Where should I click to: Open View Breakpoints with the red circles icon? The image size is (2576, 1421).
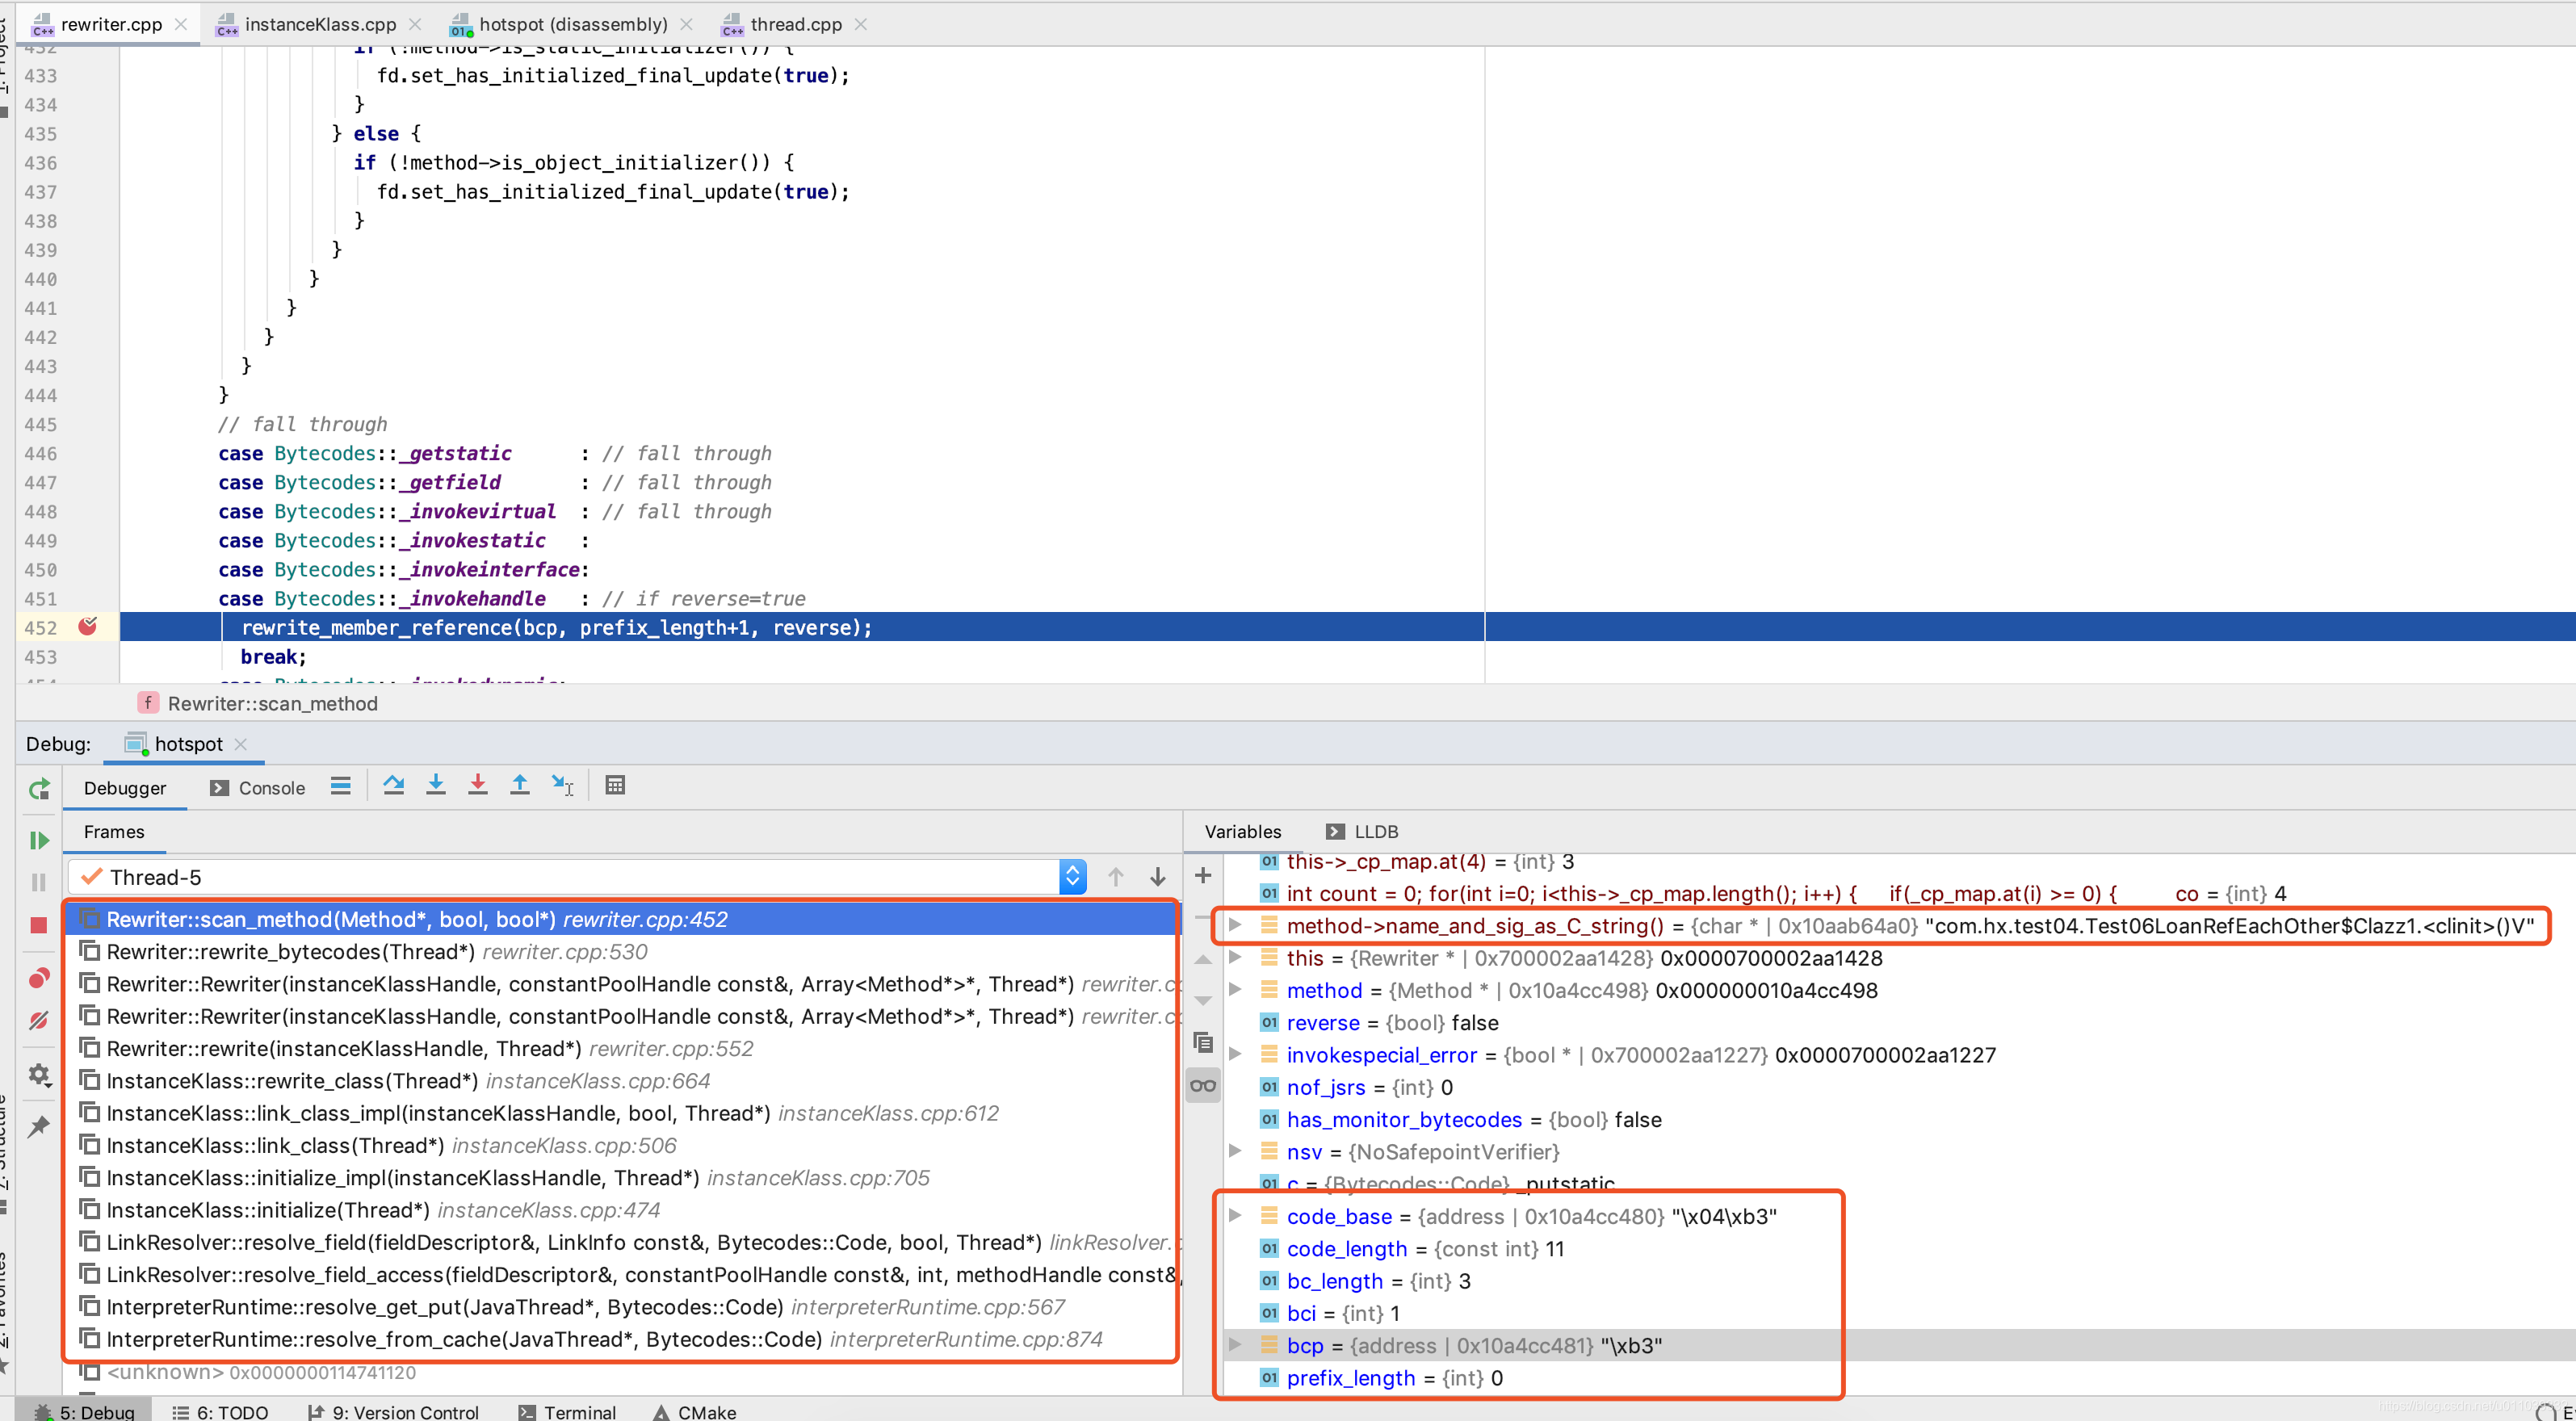[39, 977]
